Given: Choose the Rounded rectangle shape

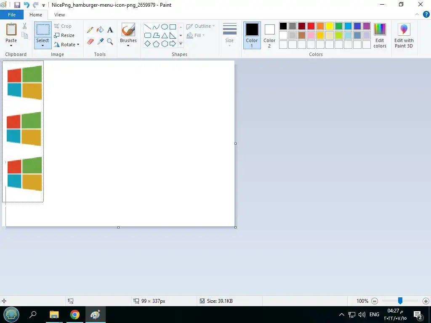Looking at the screenshot, I should tap(148, 35).
